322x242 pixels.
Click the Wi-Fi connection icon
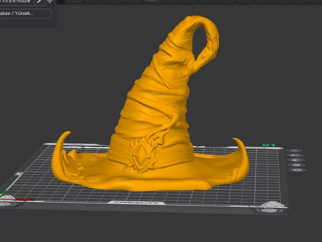50,2
